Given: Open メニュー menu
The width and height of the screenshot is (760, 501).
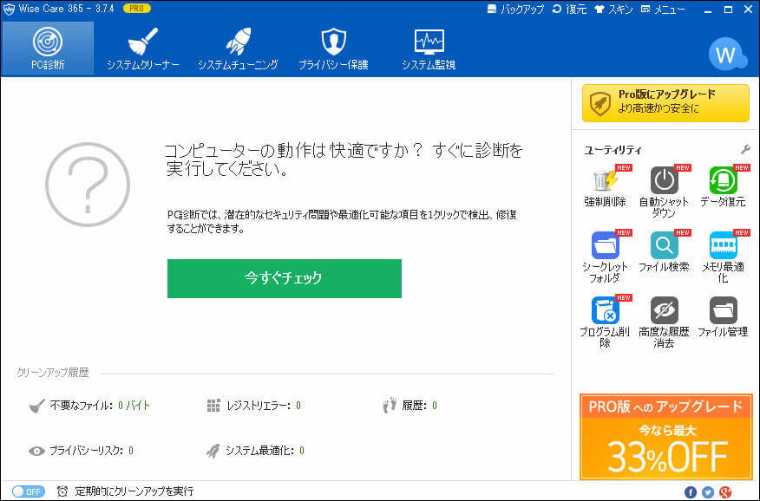Looking at the screenshot, I should click(x=663, y=10).
